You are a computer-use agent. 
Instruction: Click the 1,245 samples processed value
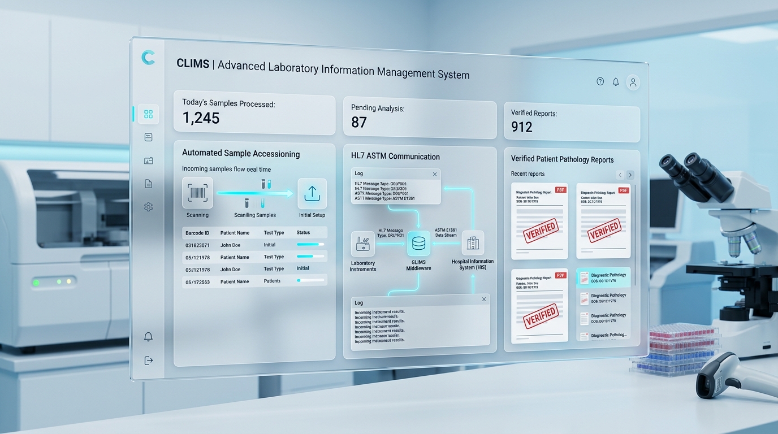pyautogui.click(x=201, y=118)
